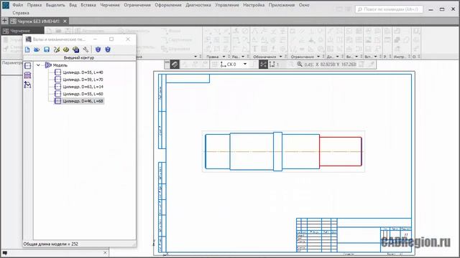Click icon of Цилиндр D=55, L=40 row
The width and height of the screenshot is (460, 258).
pyautogui.click(x=57, y=72)
